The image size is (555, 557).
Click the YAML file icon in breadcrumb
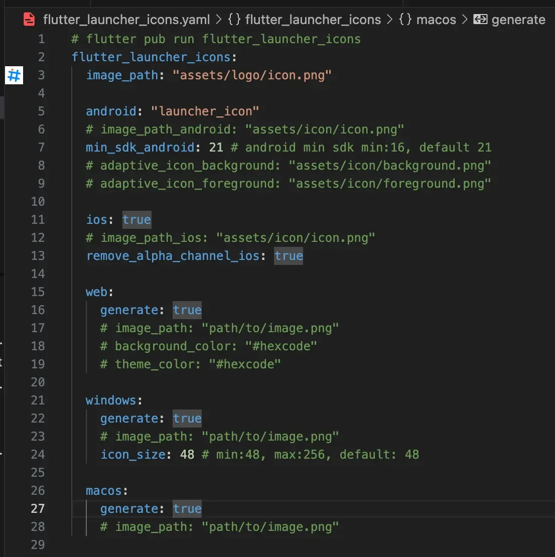[x=29, y=19]
